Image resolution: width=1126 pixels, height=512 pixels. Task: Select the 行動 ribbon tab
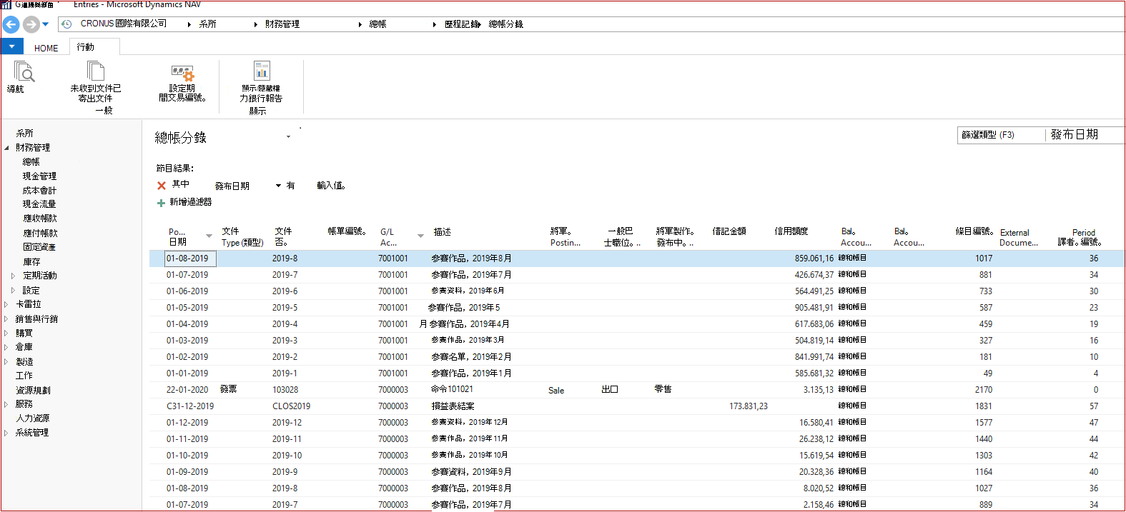coord(86,47)
